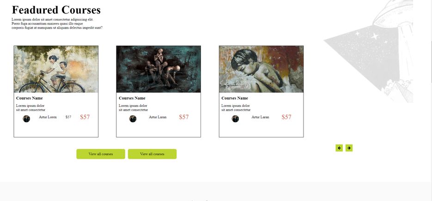432x201 pixels.
Task: Select the author name Artur Loren
Action: (48, 117)
